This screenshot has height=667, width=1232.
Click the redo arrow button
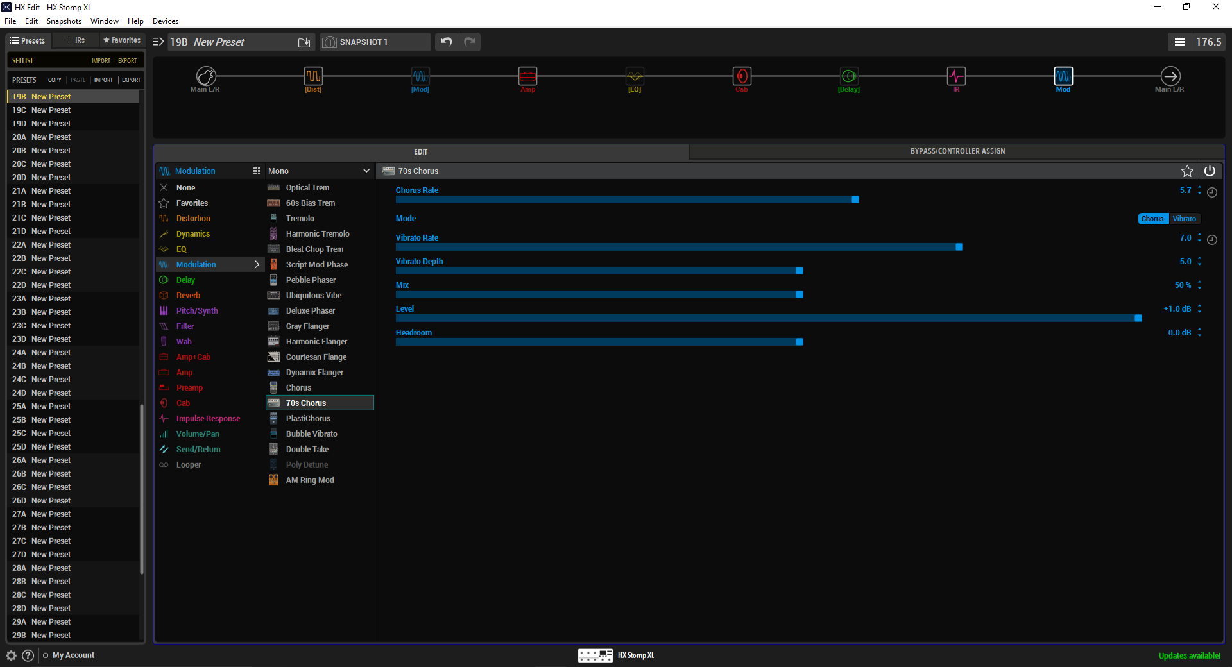[x=470, y=42]
